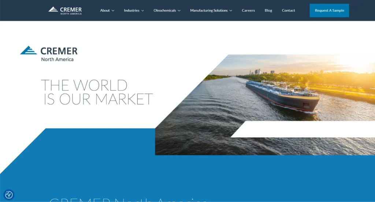
Task: Open the Manufacturing Solutions menu item
Action: [x=209, y=11]
